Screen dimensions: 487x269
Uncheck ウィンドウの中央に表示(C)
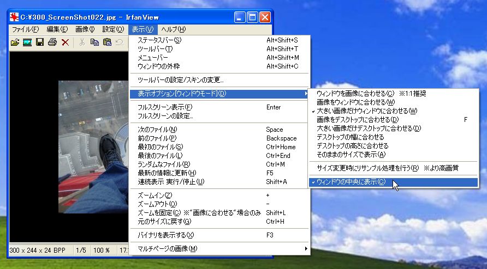(x=393, y=182)
